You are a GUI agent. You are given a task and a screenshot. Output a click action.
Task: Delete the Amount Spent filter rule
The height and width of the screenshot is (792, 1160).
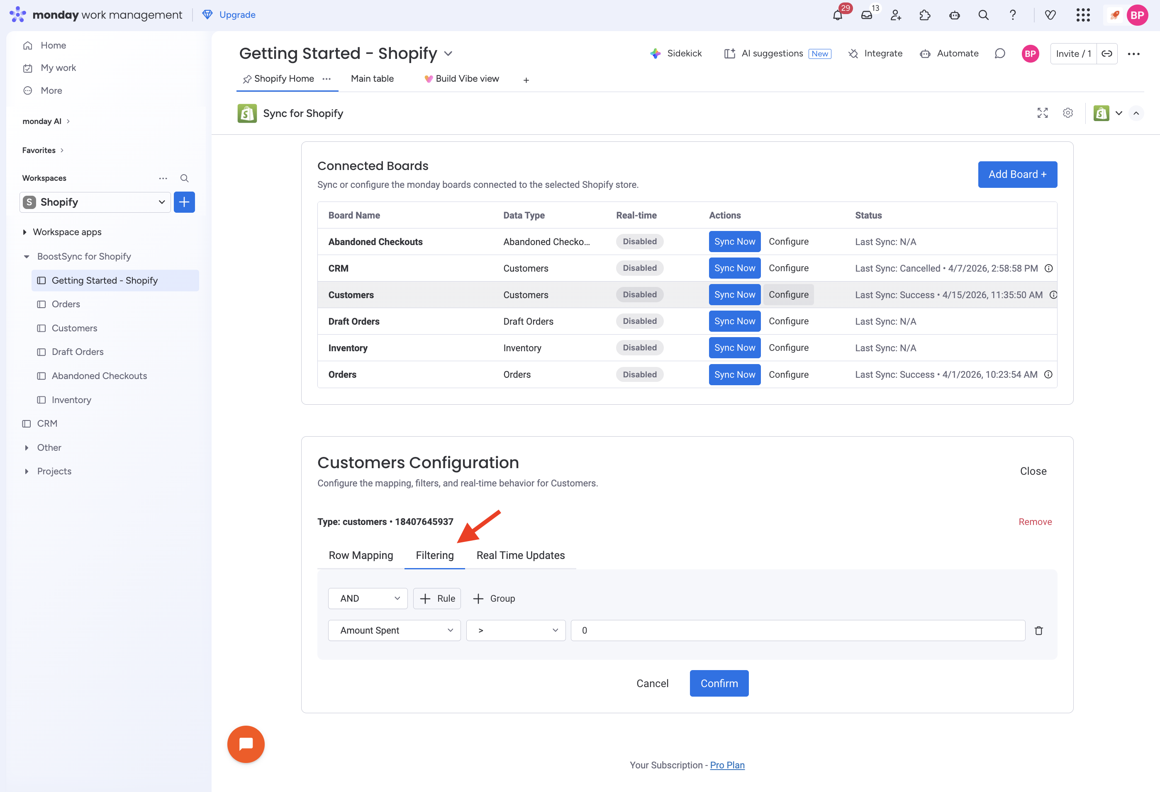pyautogui.click(x=1039, y=630)
